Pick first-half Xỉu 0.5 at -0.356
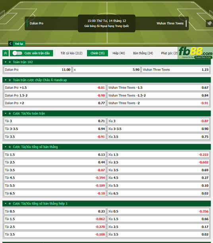 tap(159, 211)
